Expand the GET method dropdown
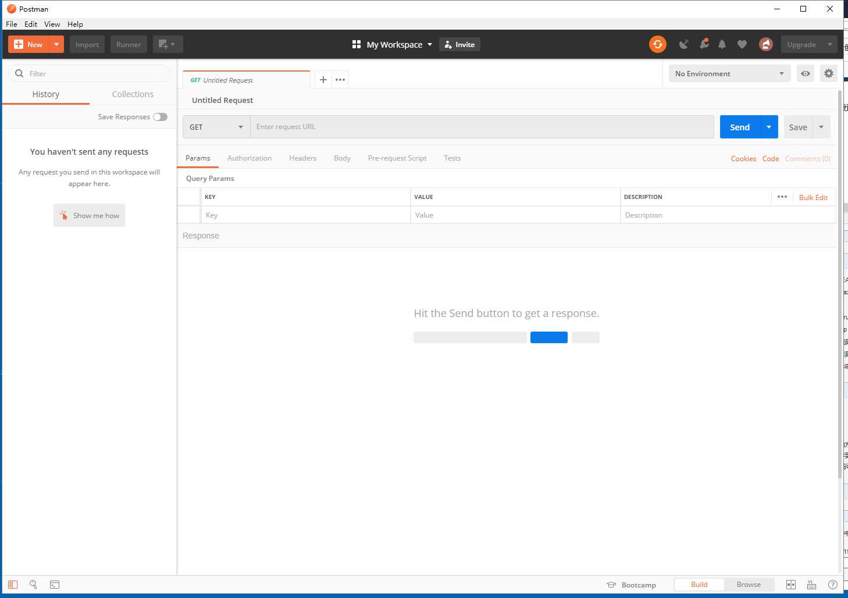The image size is (848, 598). (216, 127)
